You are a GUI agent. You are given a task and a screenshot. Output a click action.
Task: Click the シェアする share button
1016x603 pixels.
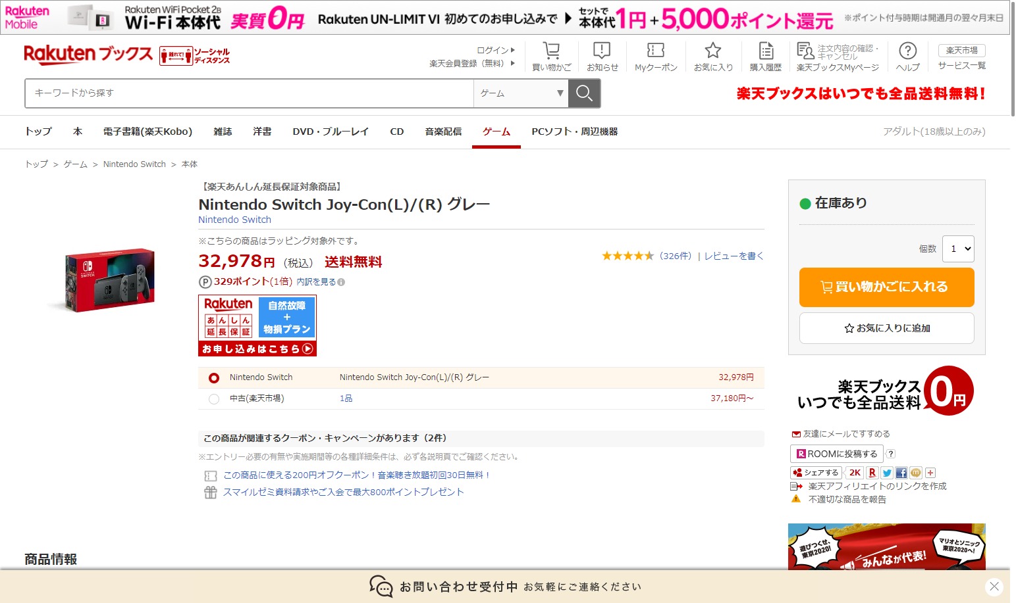pos(816,473)
